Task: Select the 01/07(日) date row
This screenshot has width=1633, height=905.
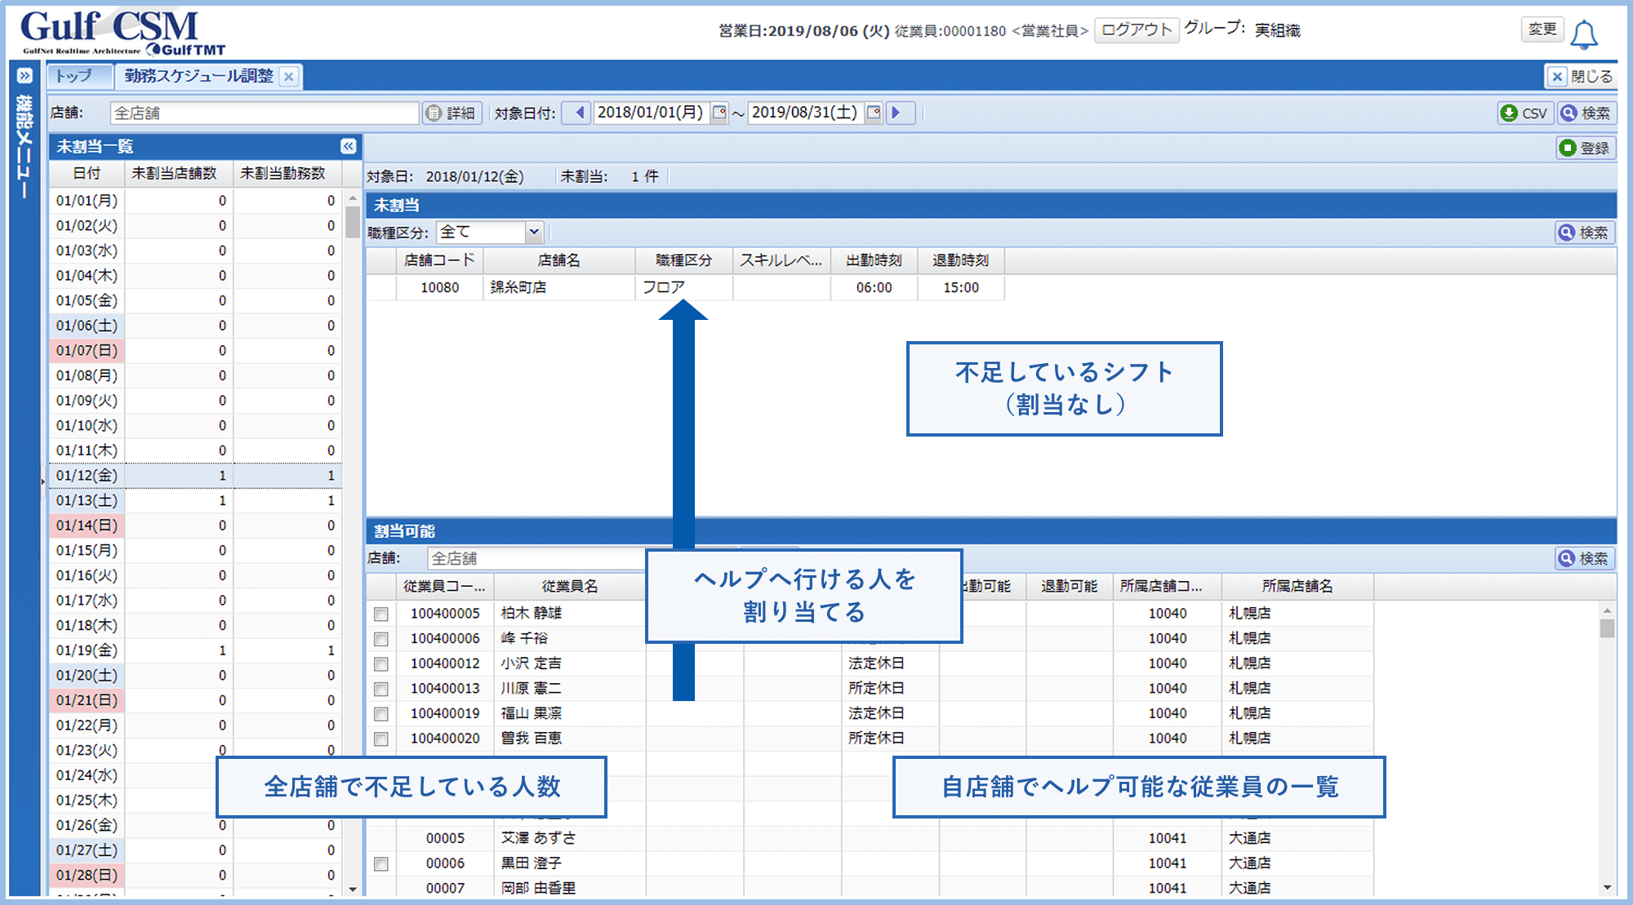Action: 196,350
